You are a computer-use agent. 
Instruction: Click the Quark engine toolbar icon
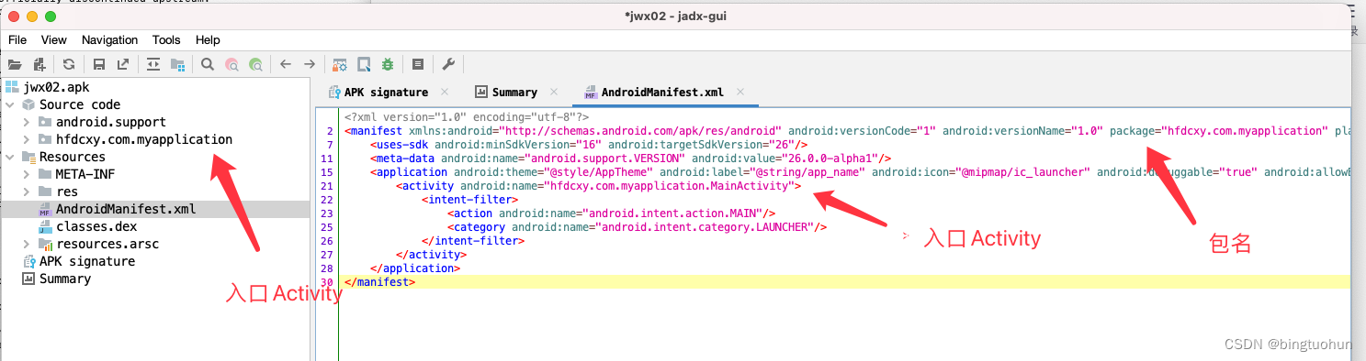point(364,64)
